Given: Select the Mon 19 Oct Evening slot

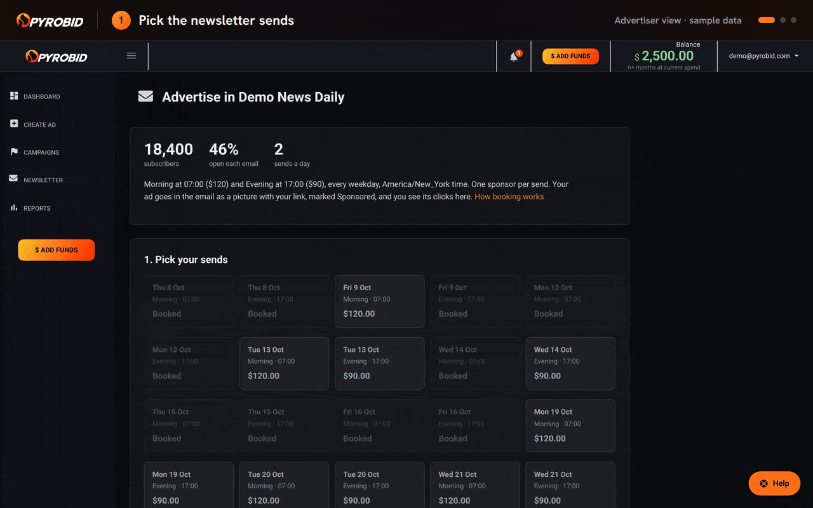Looking at the screenshot, I should (x=189, y=485).
